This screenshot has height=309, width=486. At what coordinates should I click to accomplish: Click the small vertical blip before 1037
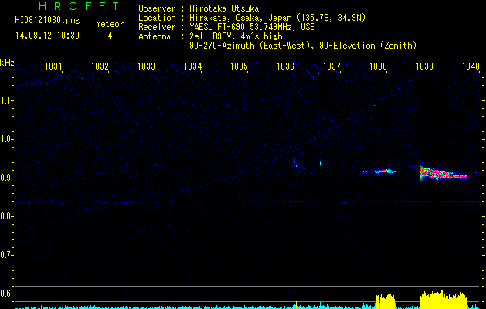pos(320,163)
